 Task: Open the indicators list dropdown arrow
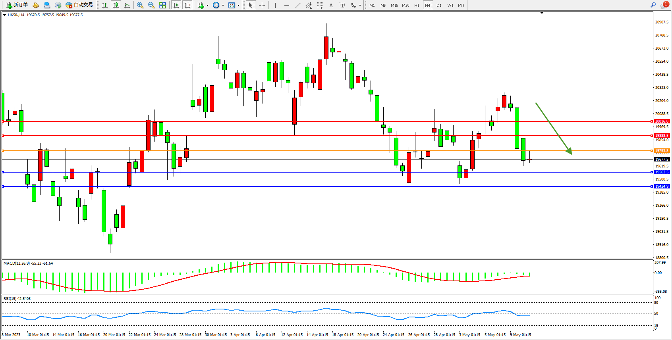pyautogui.click(x=207, y=5)
